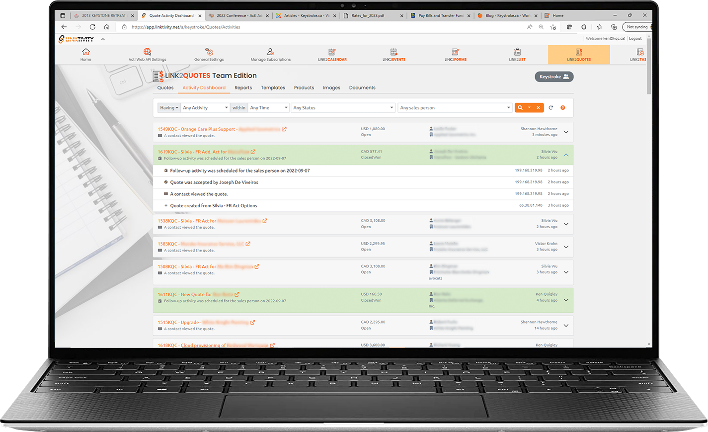Click the browser address bar URL
This screenshot has height=432, width=708.
tap(186, 27)
